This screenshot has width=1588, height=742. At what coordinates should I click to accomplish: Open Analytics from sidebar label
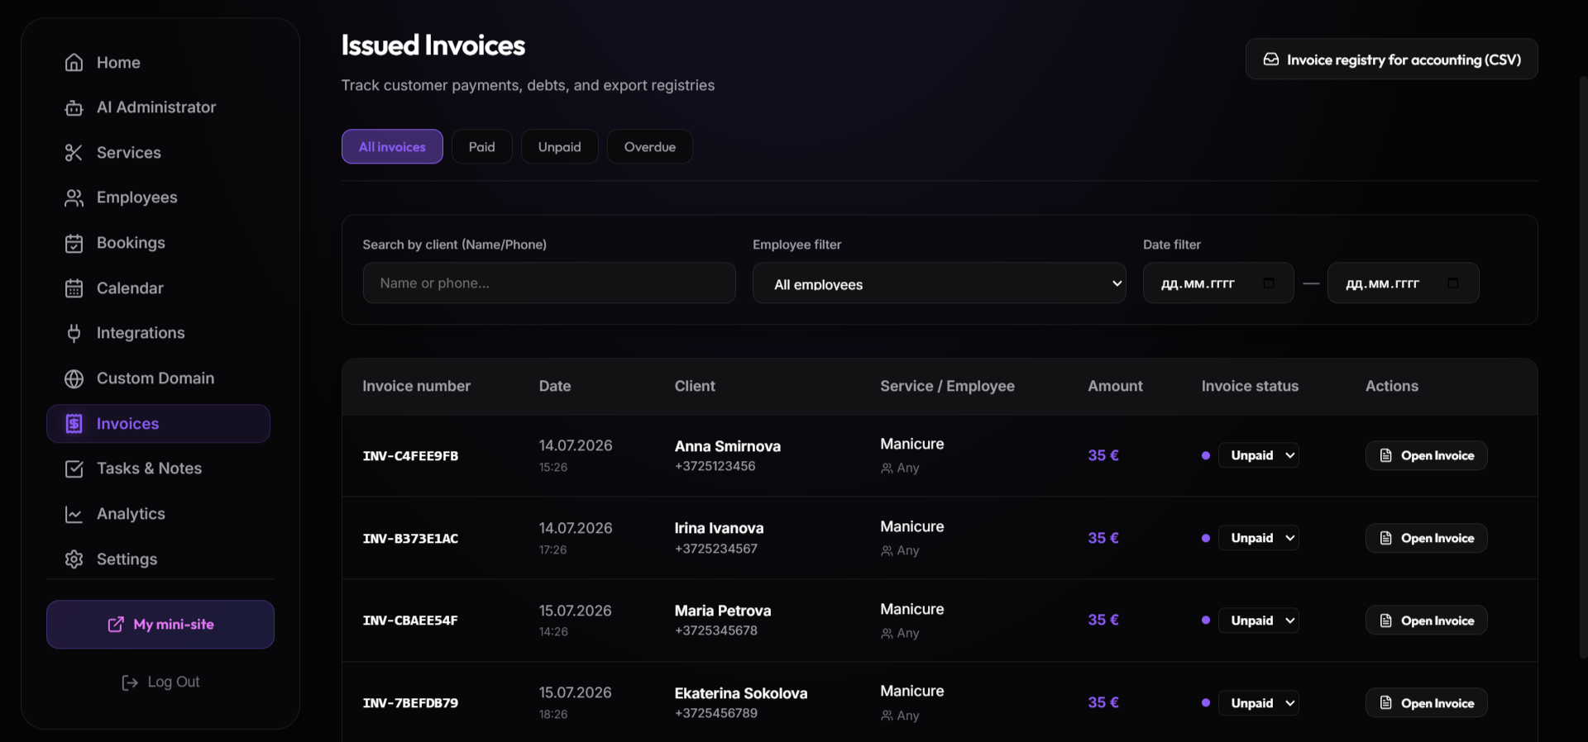(131, 514)
